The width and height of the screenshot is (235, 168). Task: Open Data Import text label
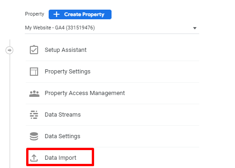[x=61, y=158]
